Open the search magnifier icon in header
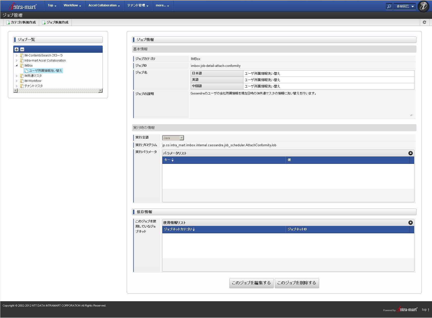Screen dimensions: 432x318 389,6
